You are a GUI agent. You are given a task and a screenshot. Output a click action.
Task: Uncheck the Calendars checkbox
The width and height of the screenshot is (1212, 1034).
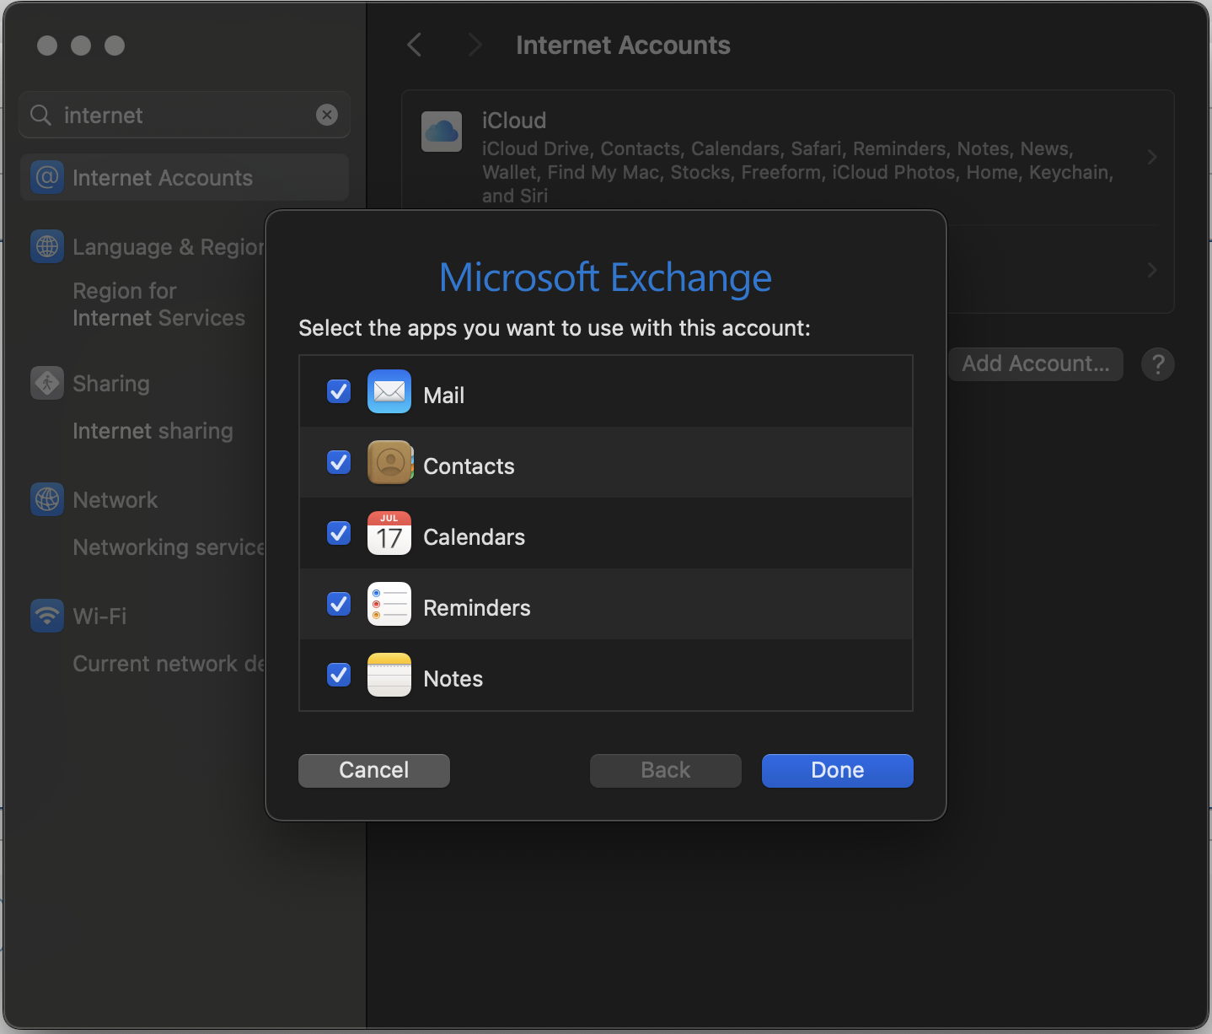click(339, 533)
